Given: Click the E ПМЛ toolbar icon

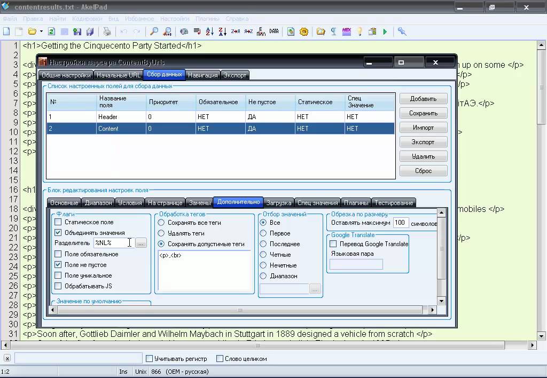Looking at the screenshot, I should pyautogui.click(x=261, y=31).
